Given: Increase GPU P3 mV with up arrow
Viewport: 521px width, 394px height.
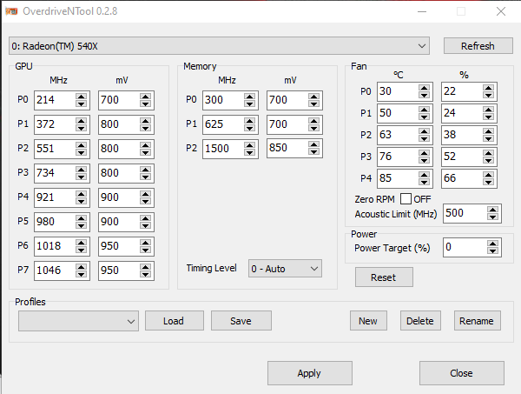Looking at the screenshot, I should coord(145,170).
